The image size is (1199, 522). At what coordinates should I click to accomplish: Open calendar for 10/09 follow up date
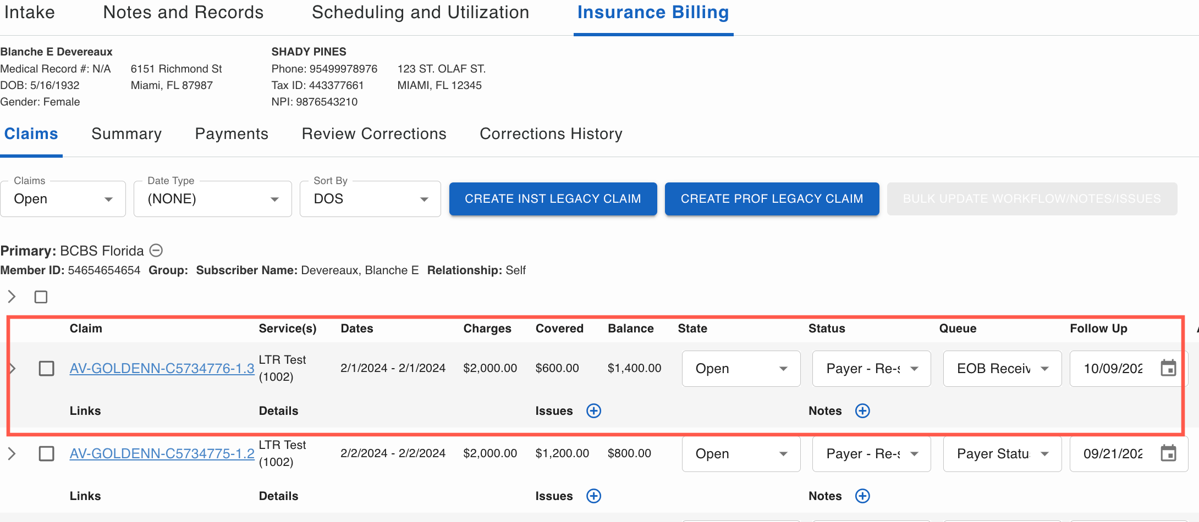(x=1168, y=368)
